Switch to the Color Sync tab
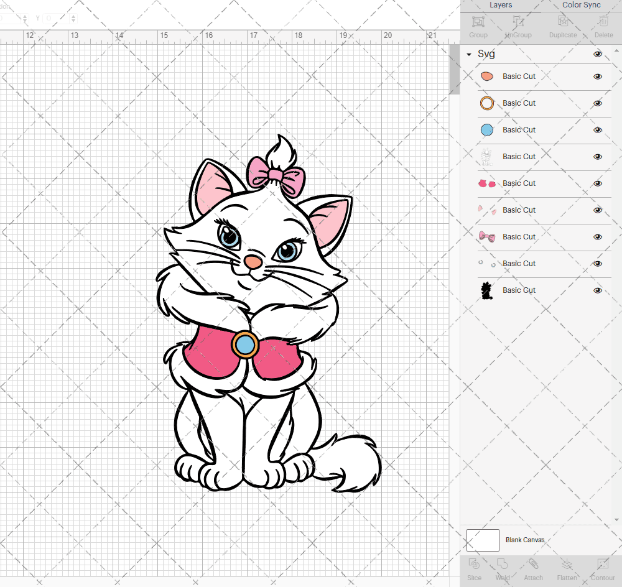622x587 pixels. click(581, 5)
